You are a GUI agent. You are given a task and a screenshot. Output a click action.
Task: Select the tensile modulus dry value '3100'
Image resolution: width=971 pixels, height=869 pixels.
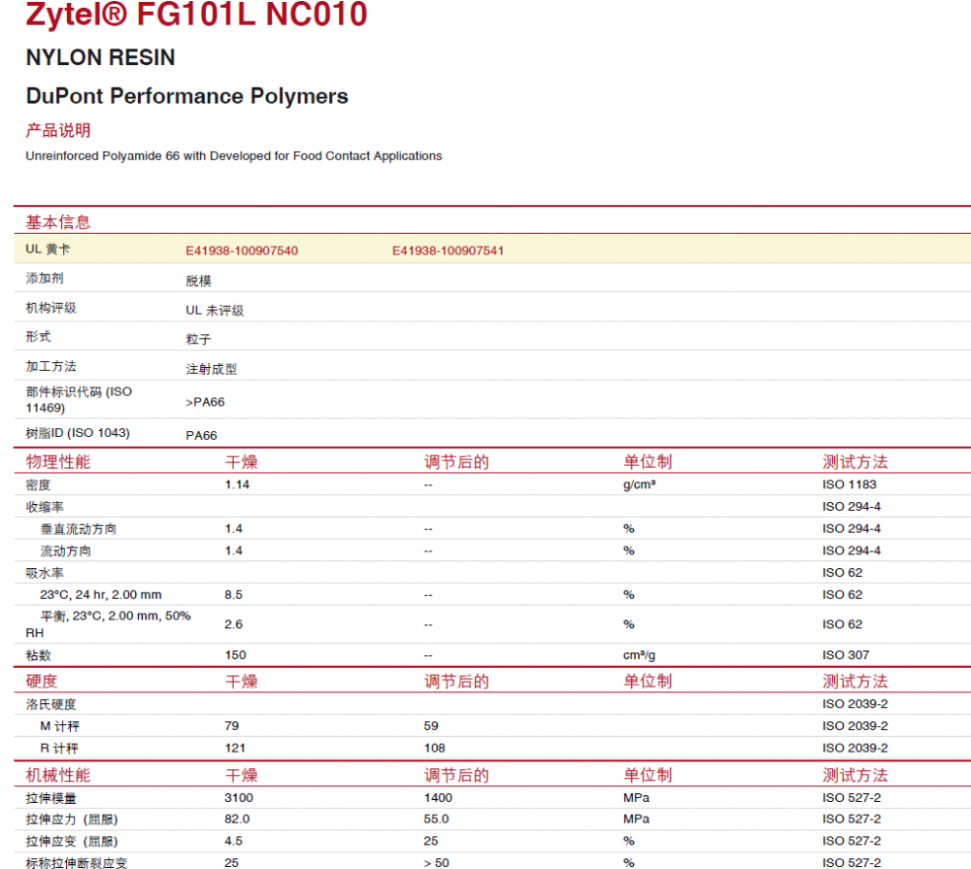tap(239, 798)
